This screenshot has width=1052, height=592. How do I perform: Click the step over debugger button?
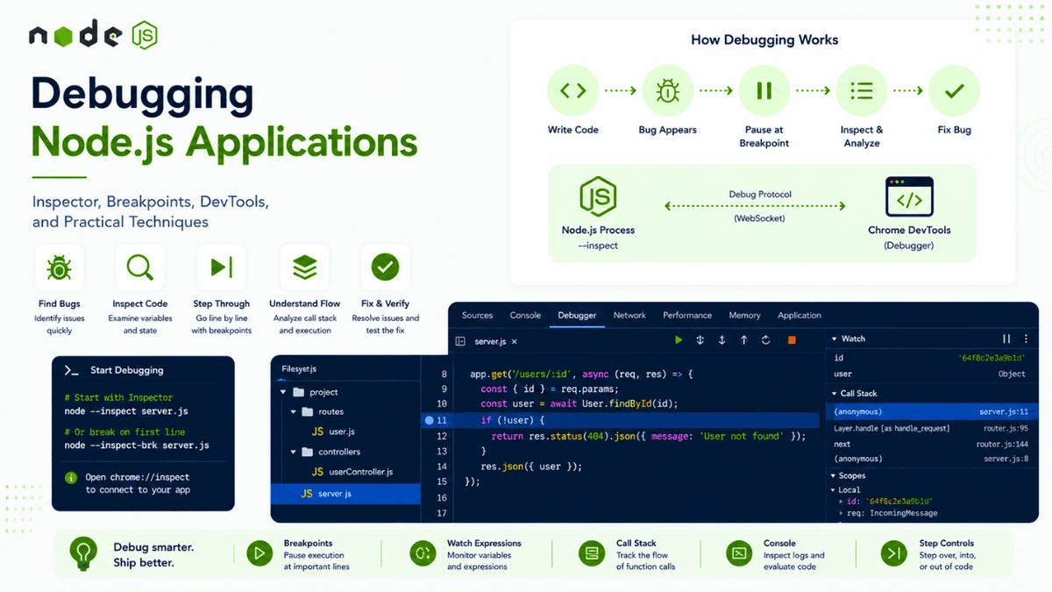click(700, 339)
